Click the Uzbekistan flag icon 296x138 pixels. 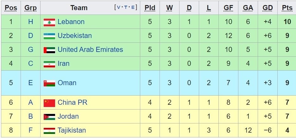[49, 36]
